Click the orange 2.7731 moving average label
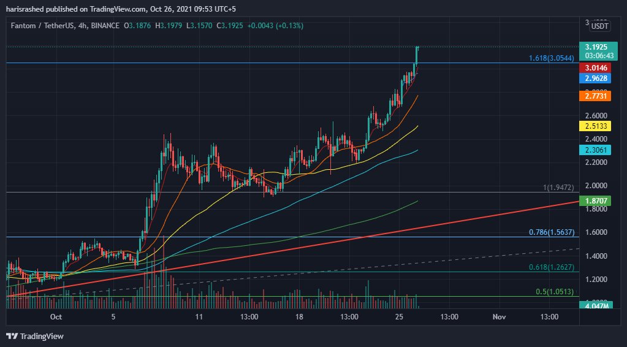 point(596,96)
